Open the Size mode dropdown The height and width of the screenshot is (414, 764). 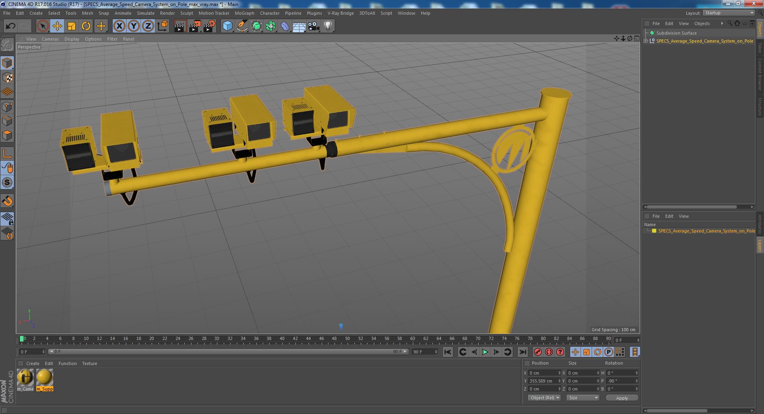click(x=583, y=398)
